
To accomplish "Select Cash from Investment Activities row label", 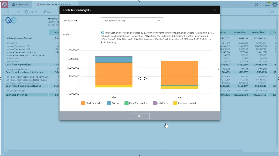I will tap(24, 72).
